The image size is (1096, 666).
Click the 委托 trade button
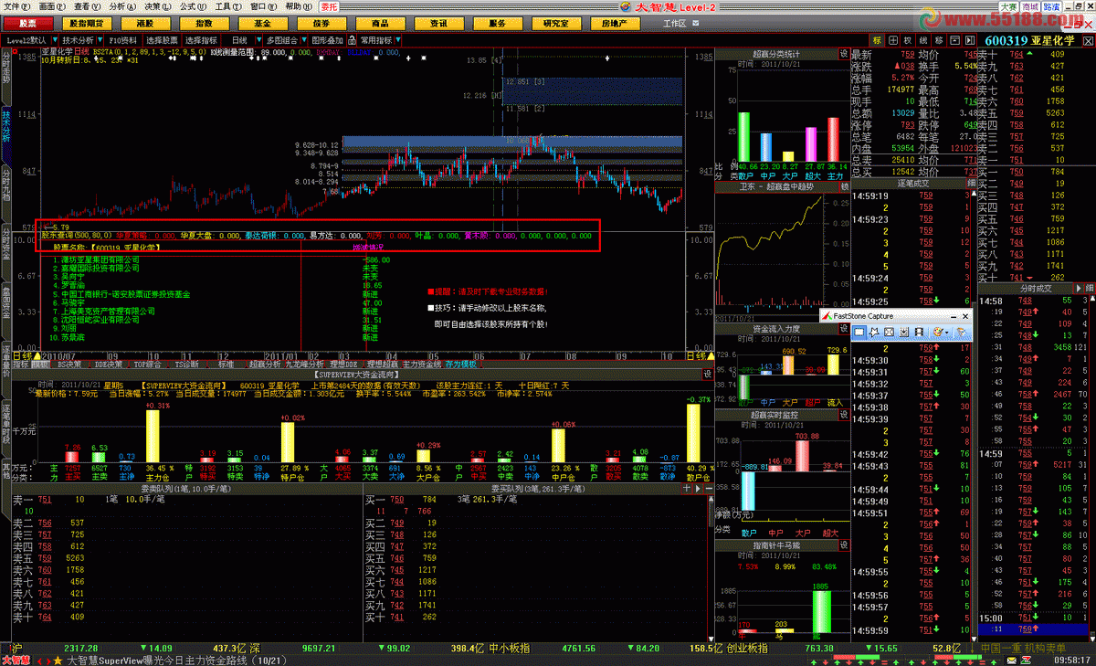[329, 5]
